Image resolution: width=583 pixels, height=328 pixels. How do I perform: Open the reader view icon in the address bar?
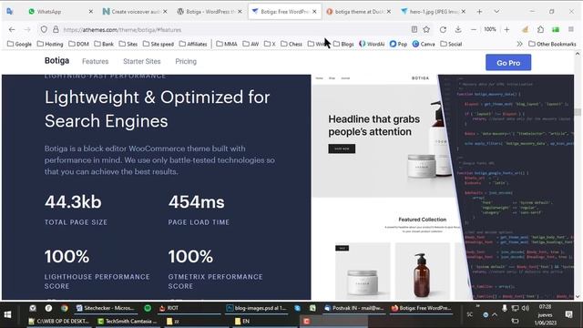click(414, 29)
